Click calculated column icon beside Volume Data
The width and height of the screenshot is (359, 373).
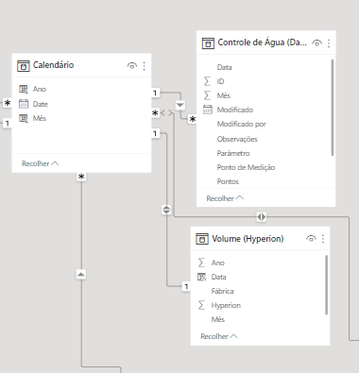pos(201,277)
